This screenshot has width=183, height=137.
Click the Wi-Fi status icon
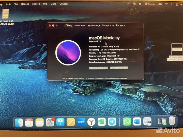point(166,4)
